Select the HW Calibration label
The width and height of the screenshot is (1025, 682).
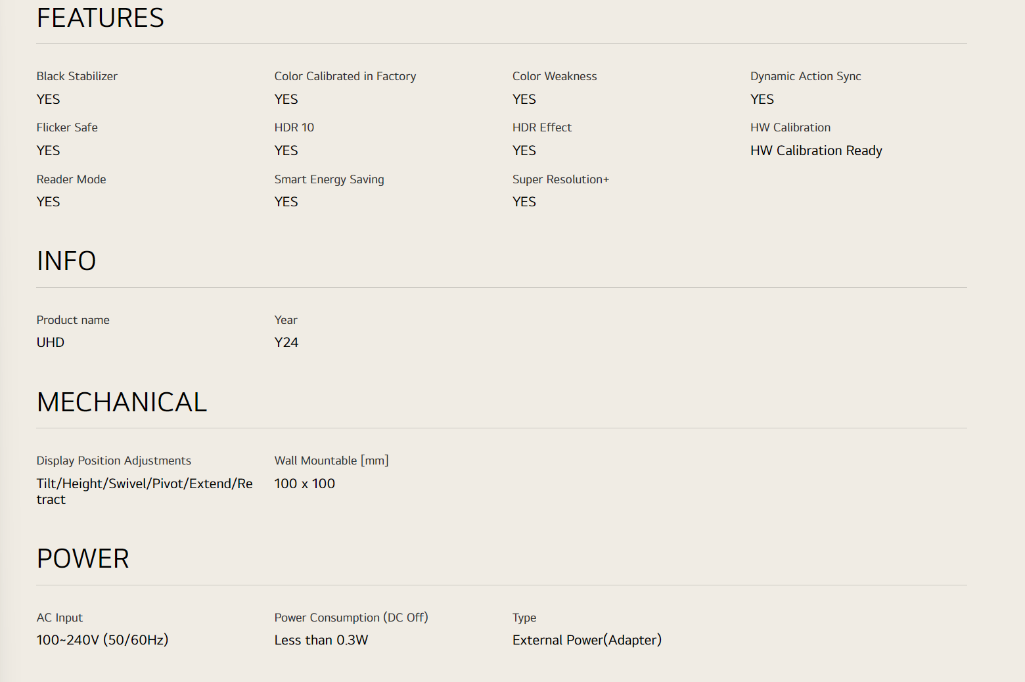click(x=790, y=127)
